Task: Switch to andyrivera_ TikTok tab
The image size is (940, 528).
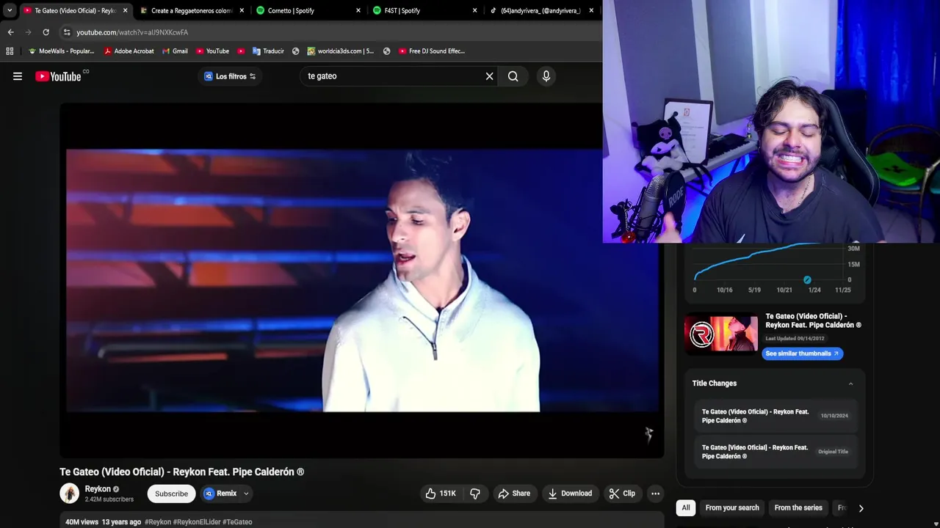Action: click(x=540, y=10)
